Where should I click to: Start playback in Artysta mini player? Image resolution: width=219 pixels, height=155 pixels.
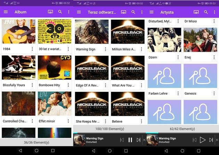click(x=203, y=140)
